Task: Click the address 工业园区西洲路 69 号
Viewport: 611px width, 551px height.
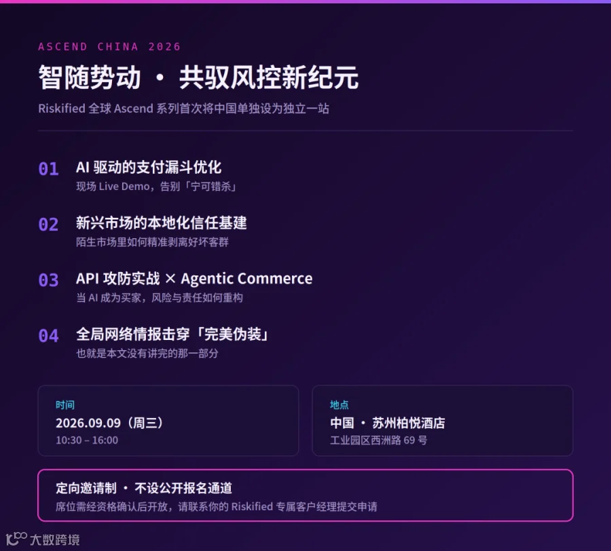Action: coord(379,440)
